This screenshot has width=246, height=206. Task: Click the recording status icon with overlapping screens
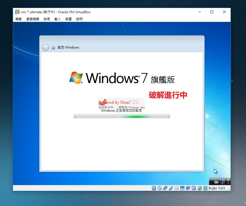(188, 188)
